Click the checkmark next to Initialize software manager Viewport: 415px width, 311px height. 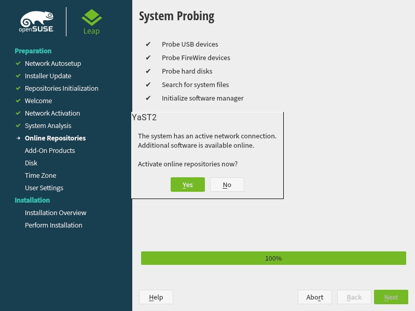click(x=148, y=98)
